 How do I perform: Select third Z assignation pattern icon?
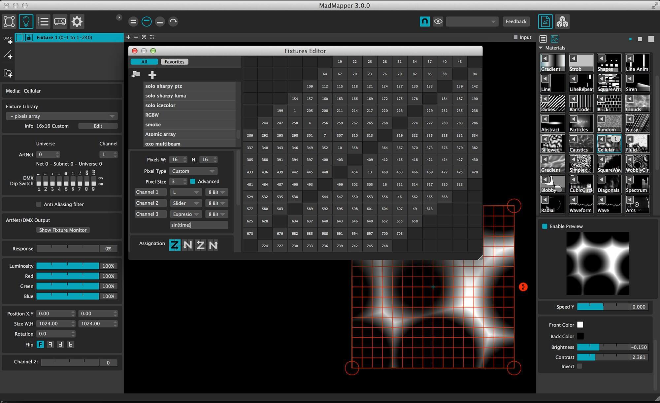click(200, 245)
